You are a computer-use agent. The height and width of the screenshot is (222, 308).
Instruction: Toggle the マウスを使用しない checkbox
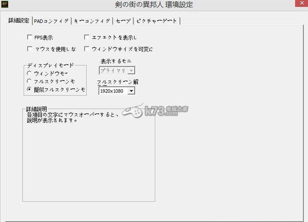[30, 49]
